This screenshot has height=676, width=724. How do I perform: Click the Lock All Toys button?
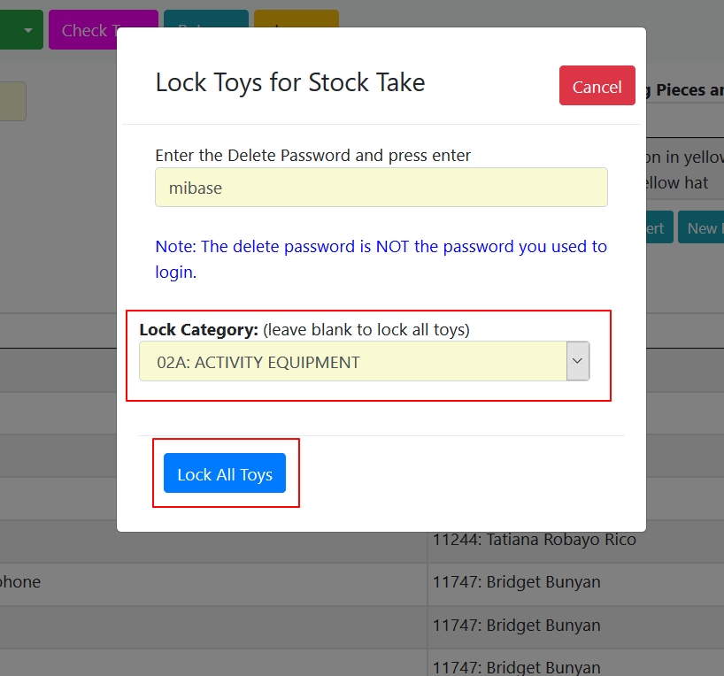click(225, 472)
